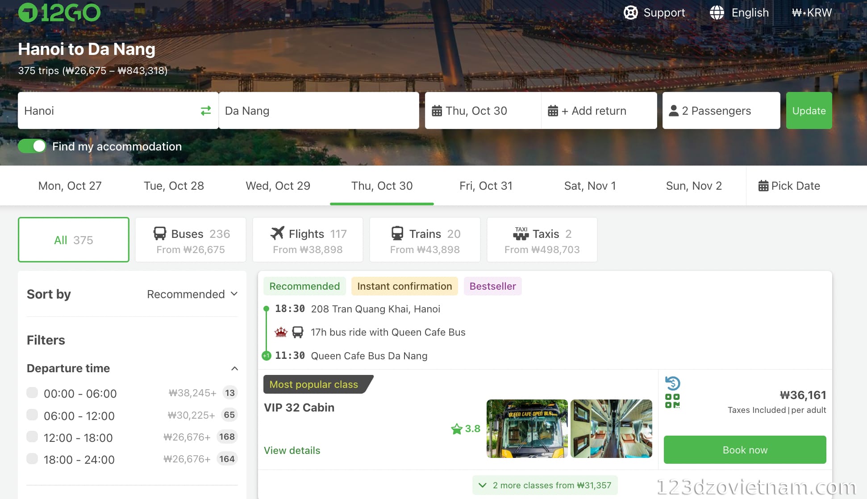Click the Book now button

coord(745,450)
